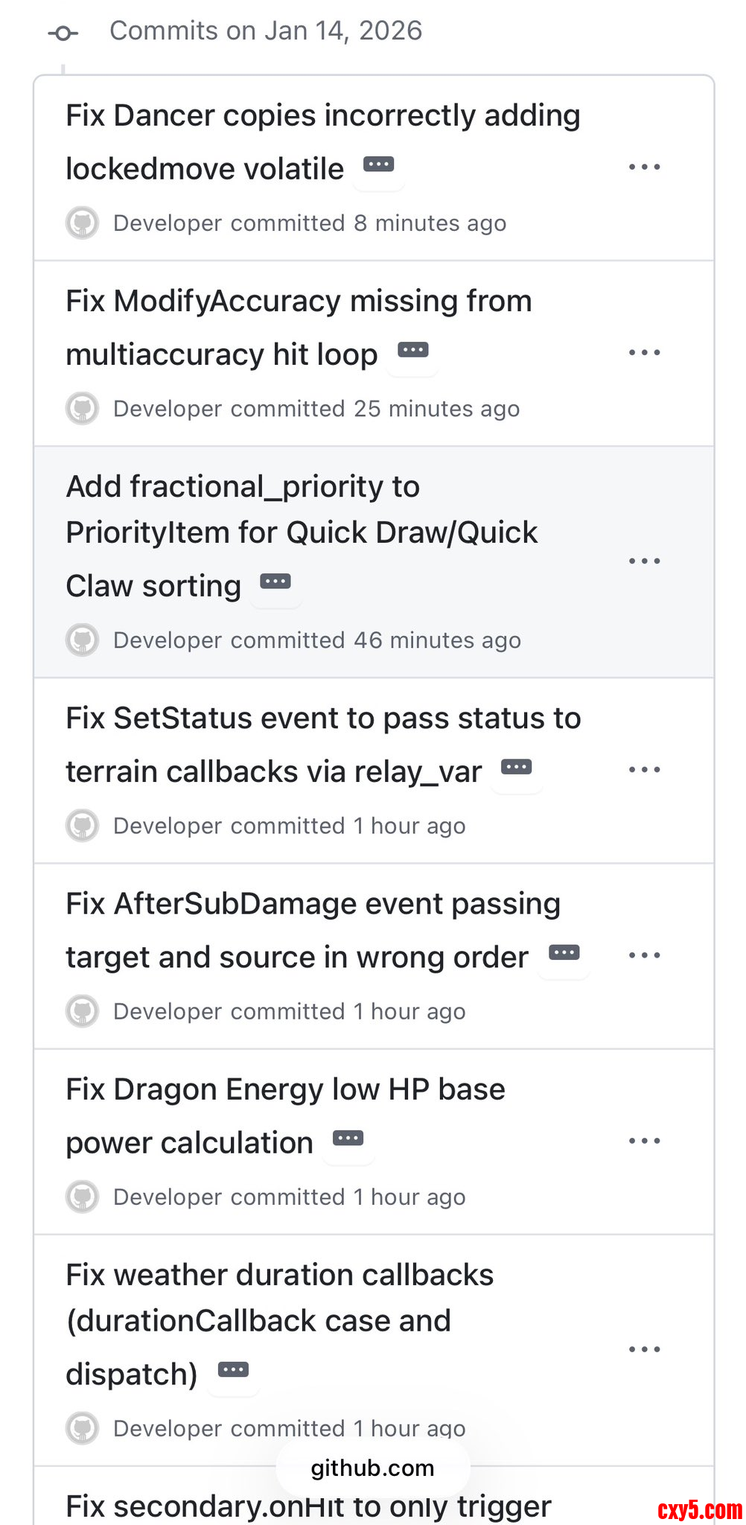
Task: Click avatar on fractional_priority commit
Action: (83, 640)
